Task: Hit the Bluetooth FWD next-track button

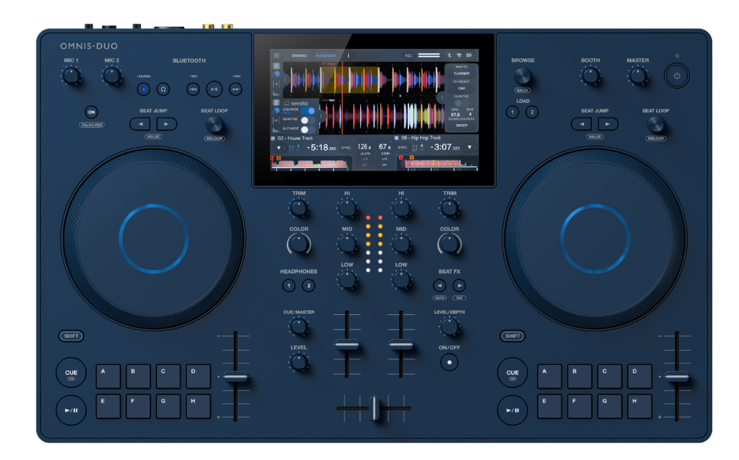Action: pos(236,89)
